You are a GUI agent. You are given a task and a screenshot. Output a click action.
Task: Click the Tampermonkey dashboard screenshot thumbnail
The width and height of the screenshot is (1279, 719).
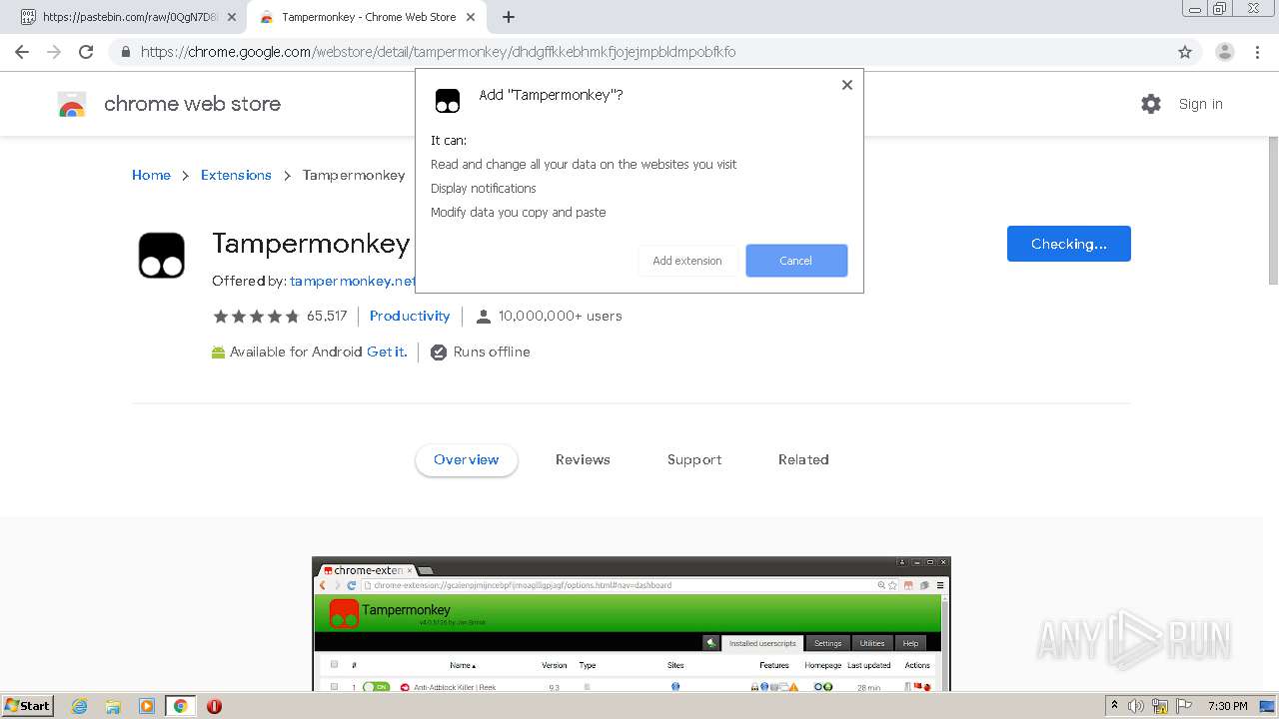coord(632,624)
